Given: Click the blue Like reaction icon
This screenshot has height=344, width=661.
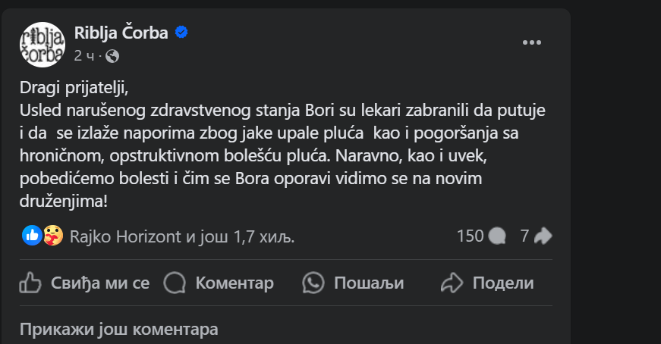Looking at the screenshot, I should click(31, 236).
